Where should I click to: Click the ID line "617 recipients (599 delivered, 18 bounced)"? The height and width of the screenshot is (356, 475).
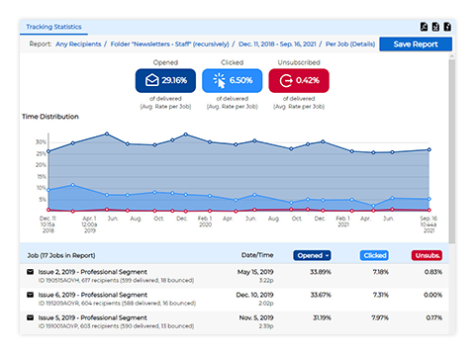click(x=116, y=281)
